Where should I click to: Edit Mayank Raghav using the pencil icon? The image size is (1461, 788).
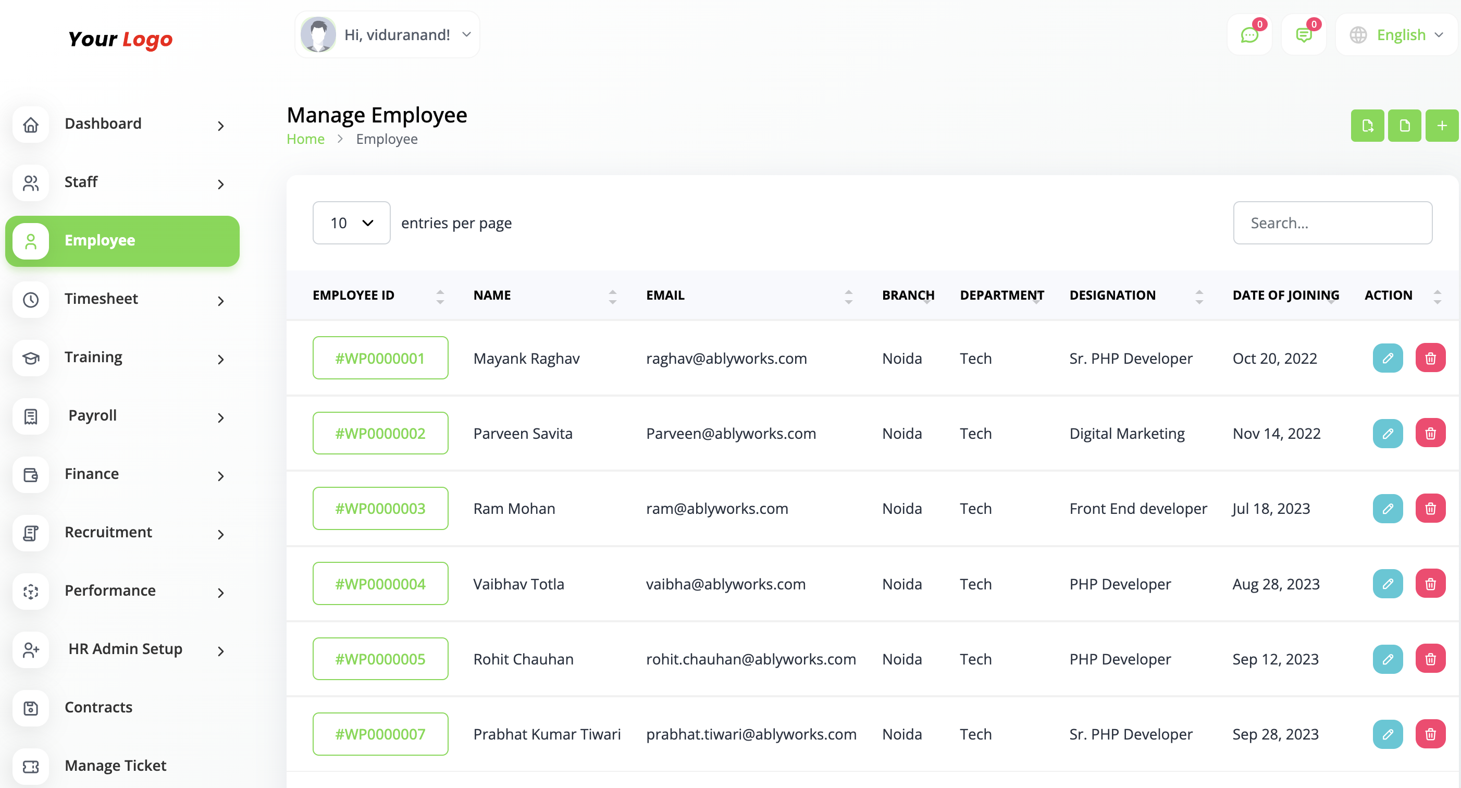click(x=1388, y=358)
